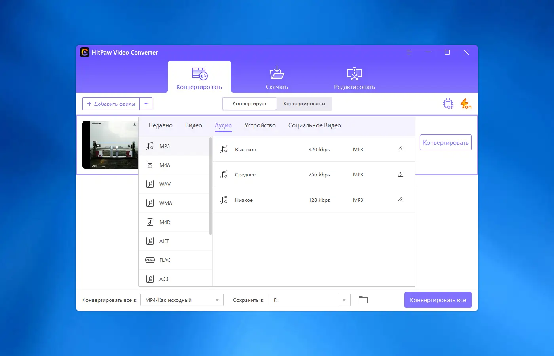The height and width of the screenshot is (356, 554).
Task: Click the music note icon for Низкое quality
Action: [224, 200]
